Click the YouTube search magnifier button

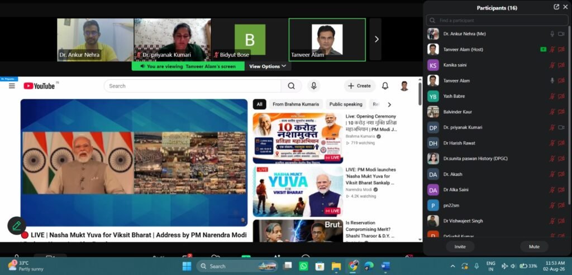(291, 86)
